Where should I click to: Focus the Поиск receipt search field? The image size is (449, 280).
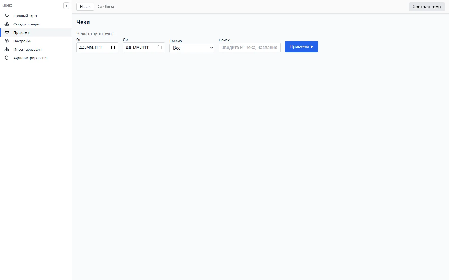(250, 48)
